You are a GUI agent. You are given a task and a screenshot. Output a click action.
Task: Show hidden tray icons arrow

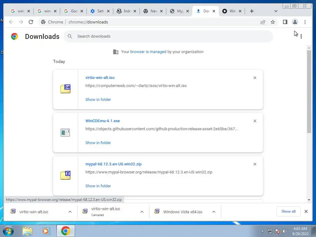click(x=262, y=231)
